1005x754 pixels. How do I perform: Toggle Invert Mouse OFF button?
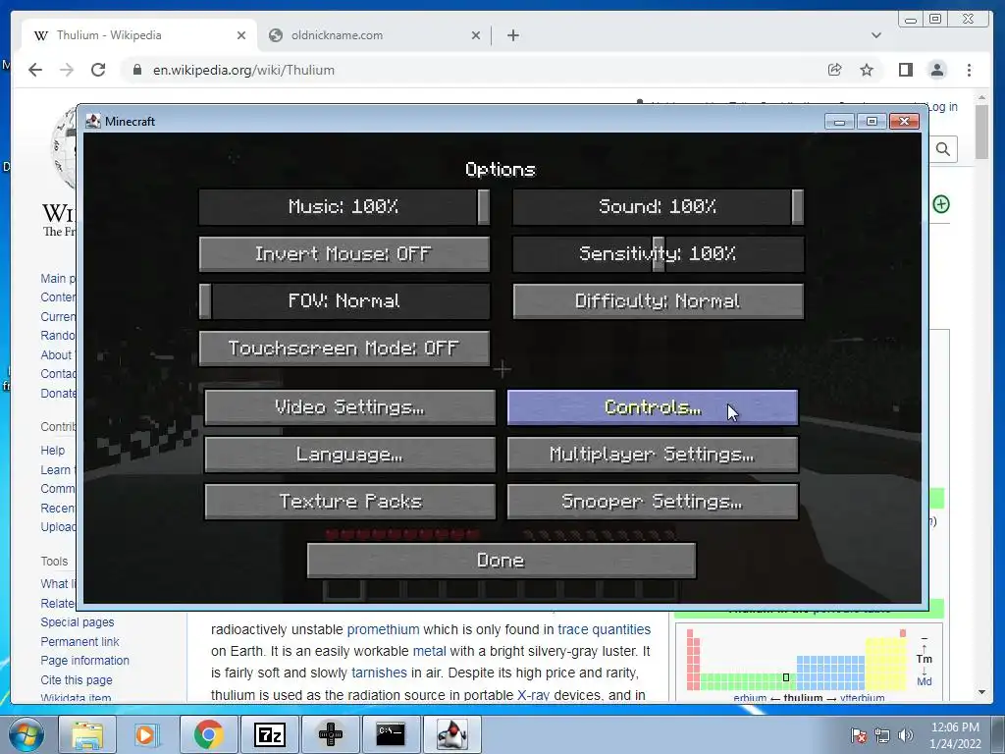click(344, 254)
